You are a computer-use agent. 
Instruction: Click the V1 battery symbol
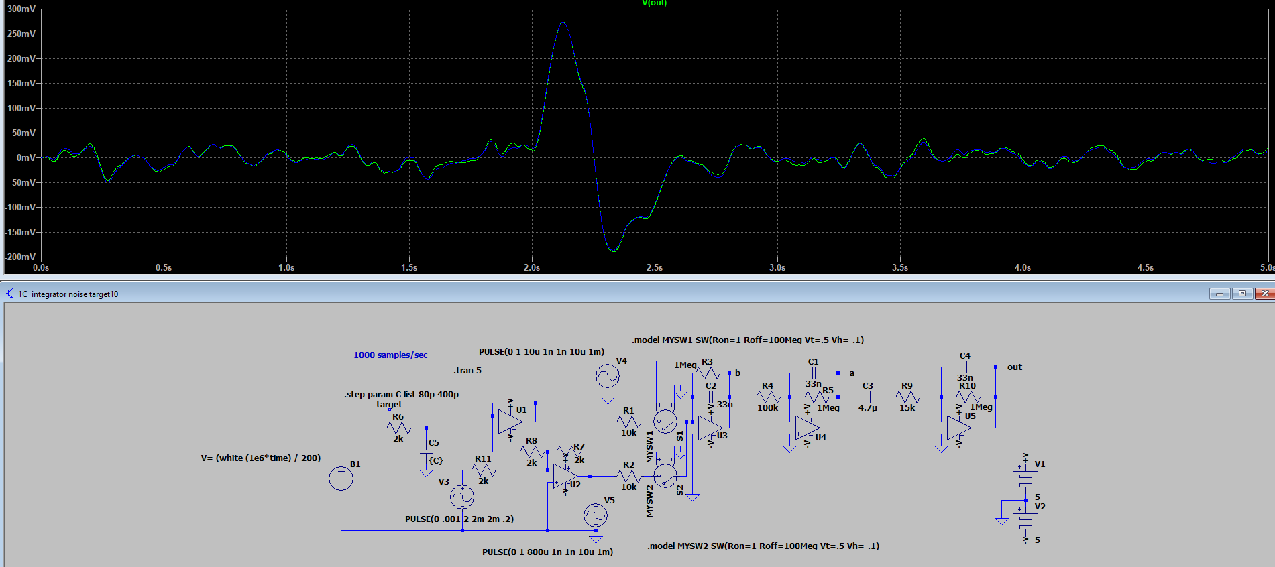click(x=1025, y=477)
